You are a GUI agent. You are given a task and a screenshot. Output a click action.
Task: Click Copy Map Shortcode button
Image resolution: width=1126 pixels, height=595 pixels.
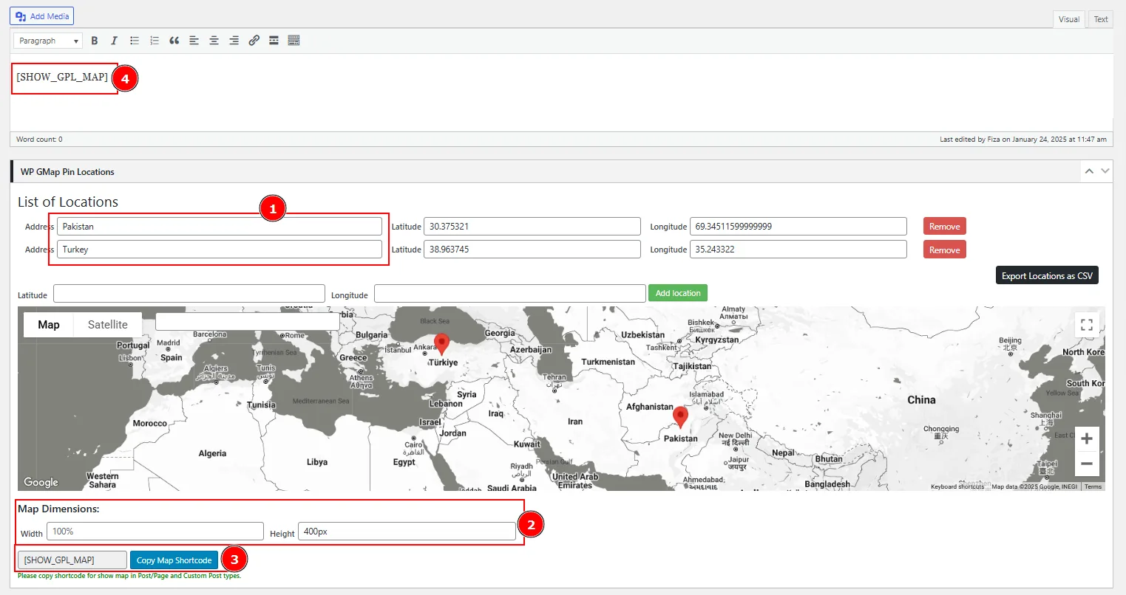tap(174, 560)
